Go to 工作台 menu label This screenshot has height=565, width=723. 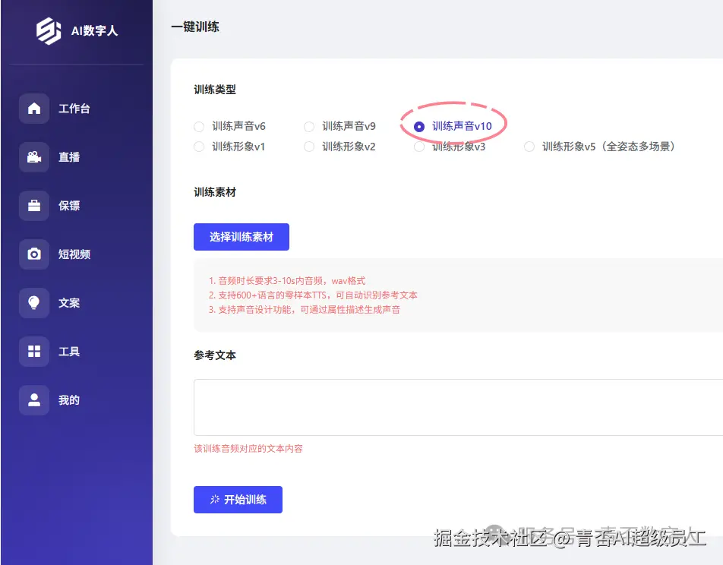click(x=74, y=109)
